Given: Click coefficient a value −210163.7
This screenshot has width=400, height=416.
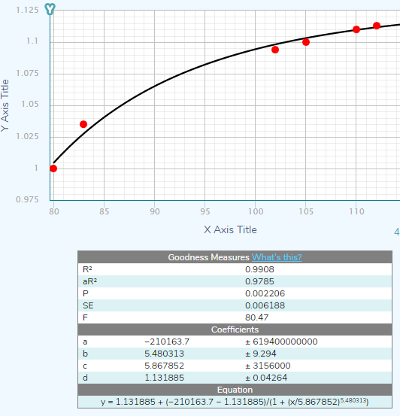Looking at the screenshot, I should 167,342.
